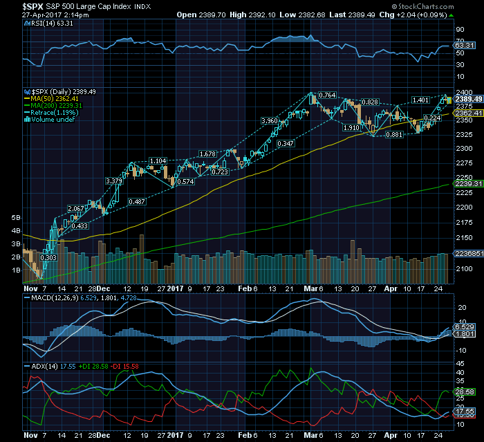
Task: Click the '-DI 15.58' label in ADX legend
Action: click(125, 367)
